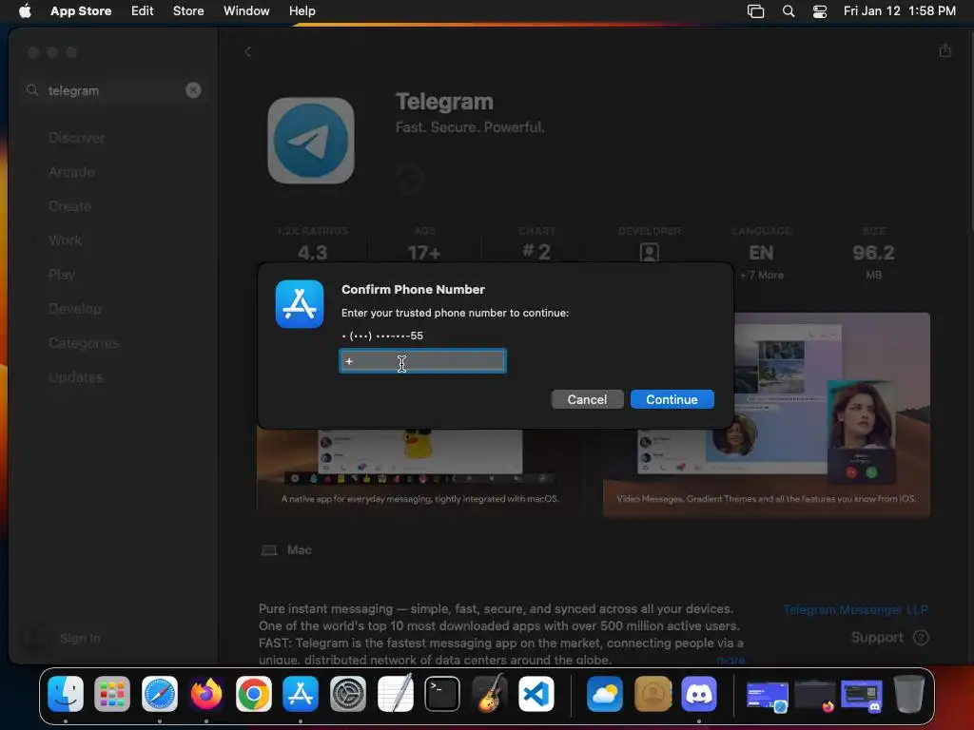Viewport: 974px width, 730px height.
Task: Select Updates in the sidebar
Action: click(x=75, y=376)
